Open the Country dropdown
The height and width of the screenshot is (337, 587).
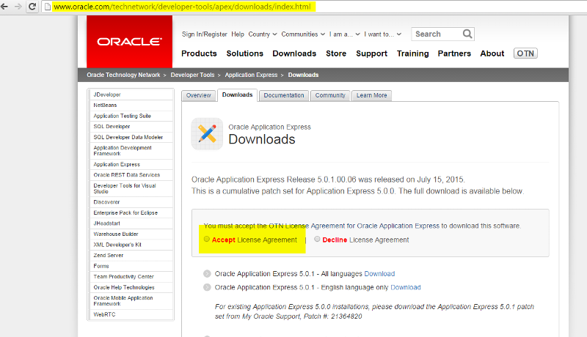coord(263,34)
